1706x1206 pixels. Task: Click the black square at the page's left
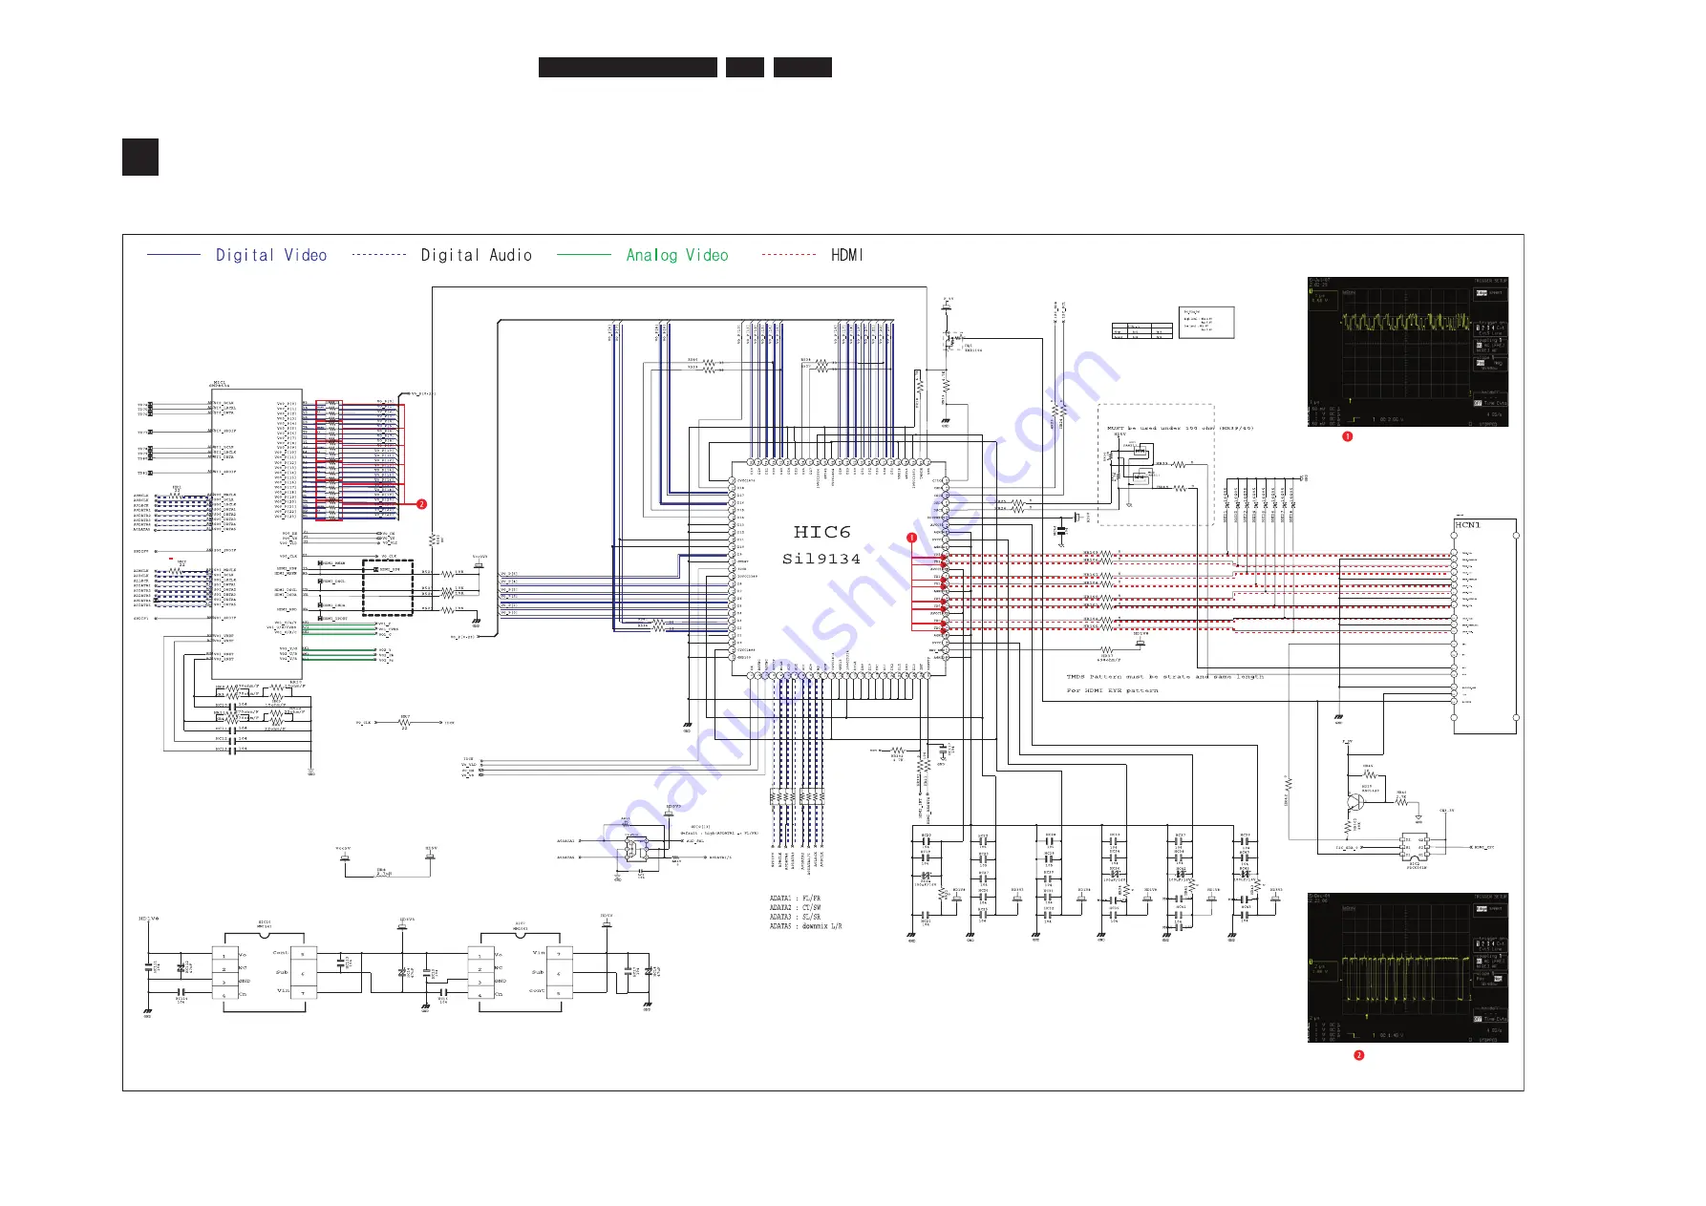[x=140, y=158]
